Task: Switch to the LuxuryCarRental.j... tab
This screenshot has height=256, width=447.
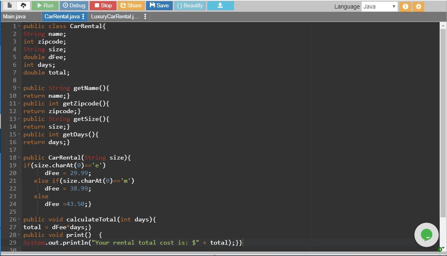Action: tap(115, 16)
